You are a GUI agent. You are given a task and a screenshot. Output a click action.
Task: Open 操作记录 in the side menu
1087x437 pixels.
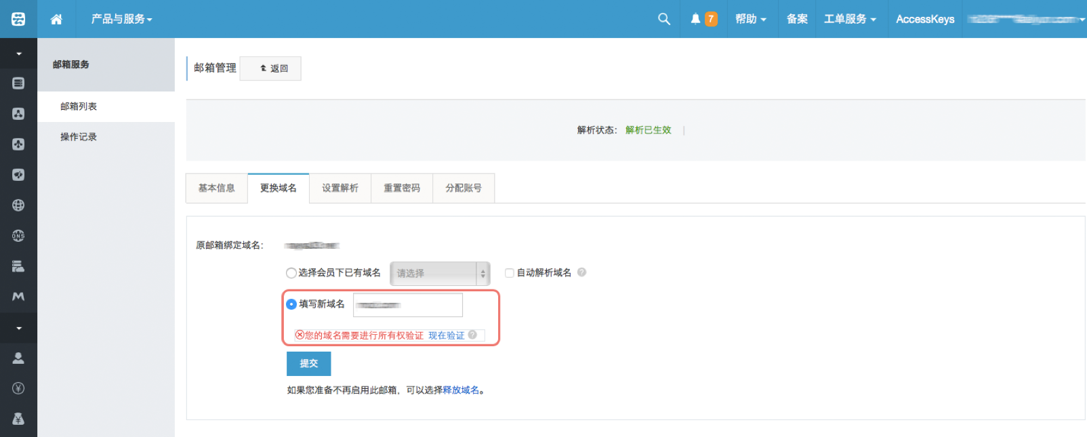point(79,137)
